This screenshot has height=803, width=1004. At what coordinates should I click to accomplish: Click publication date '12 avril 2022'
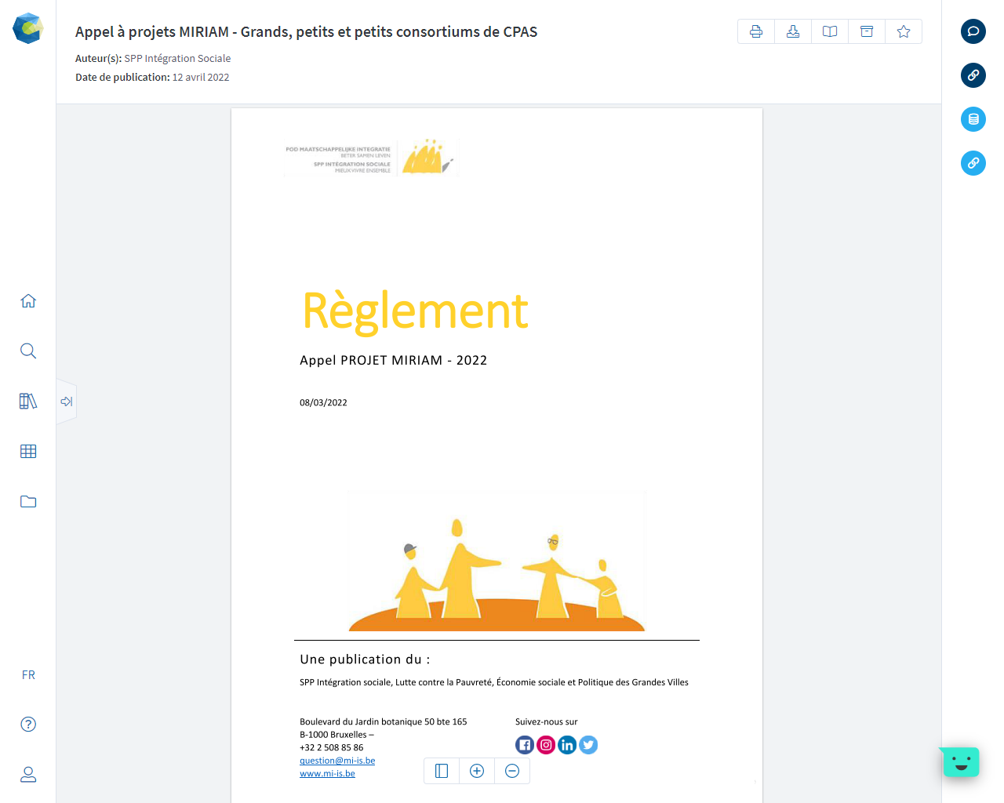pyautogui.click(x=201, y=77)
